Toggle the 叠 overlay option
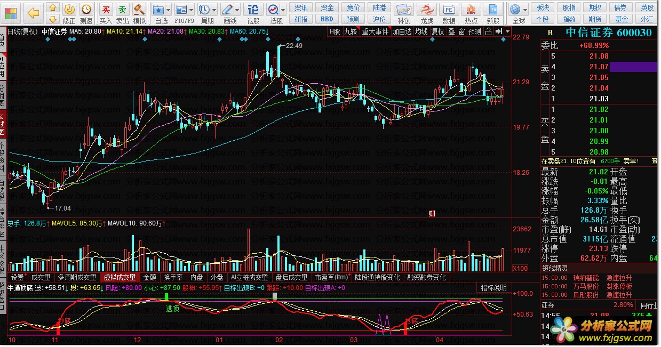 click(451, 31)
